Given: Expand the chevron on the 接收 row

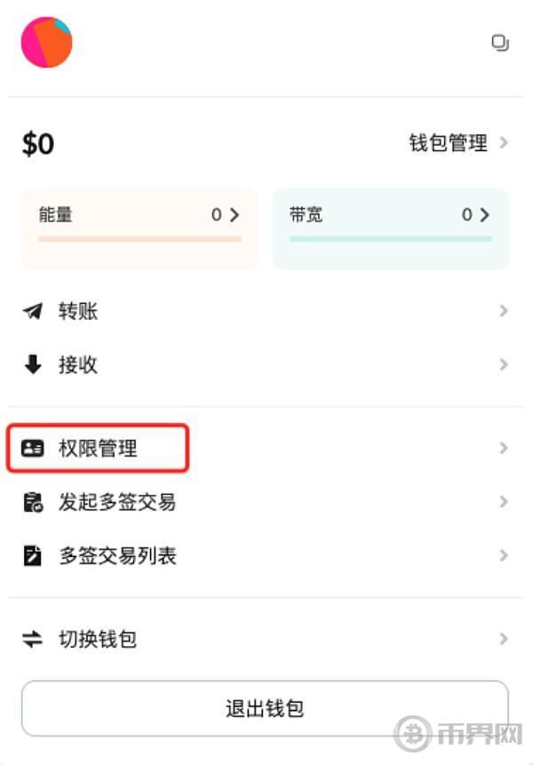Looking at the screenshot, I should (x=503, y=364).
